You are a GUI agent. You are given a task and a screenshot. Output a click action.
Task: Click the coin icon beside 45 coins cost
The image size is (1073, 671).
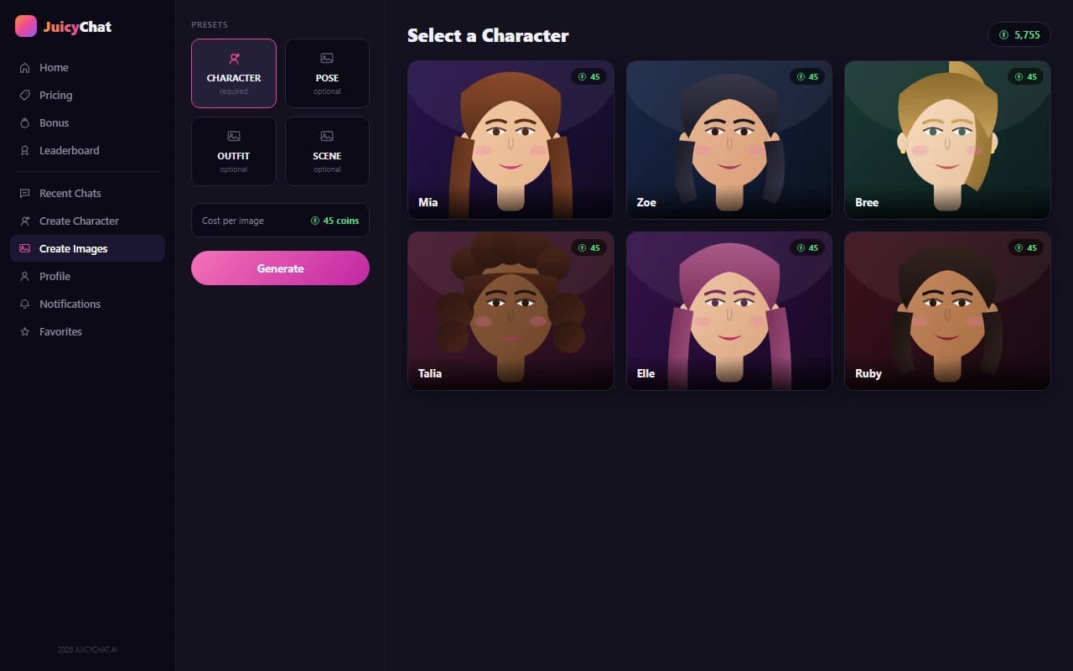[x=315, y=221]
